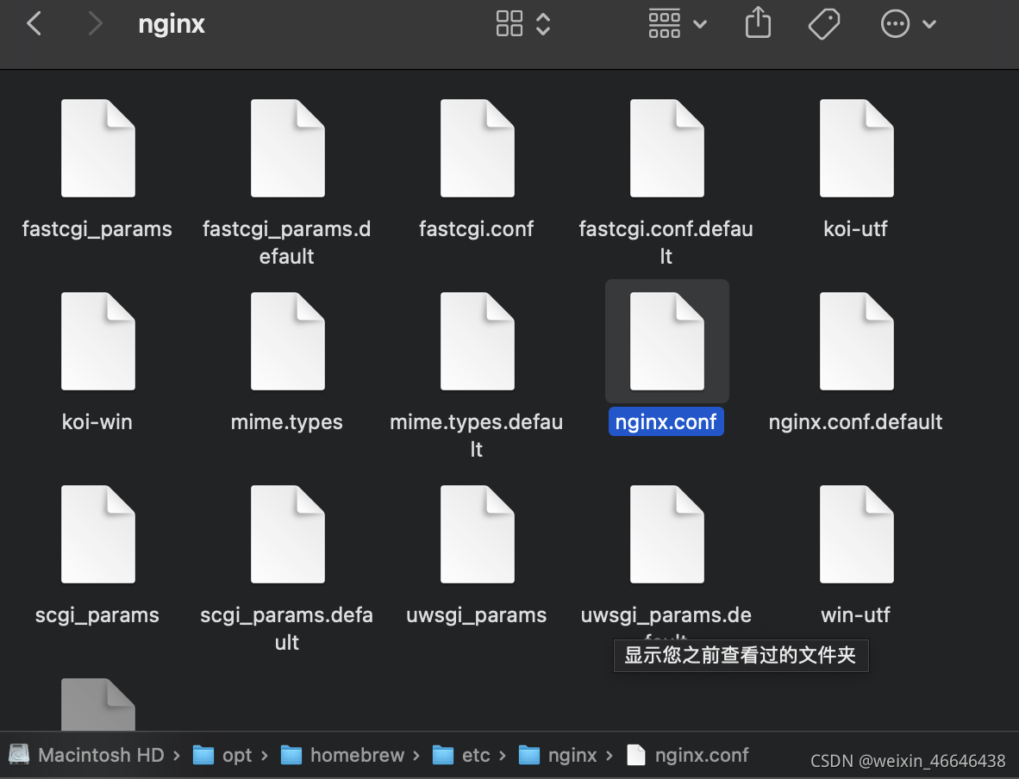
Task: Go back to the previous folder
Action: click(34, 24)
